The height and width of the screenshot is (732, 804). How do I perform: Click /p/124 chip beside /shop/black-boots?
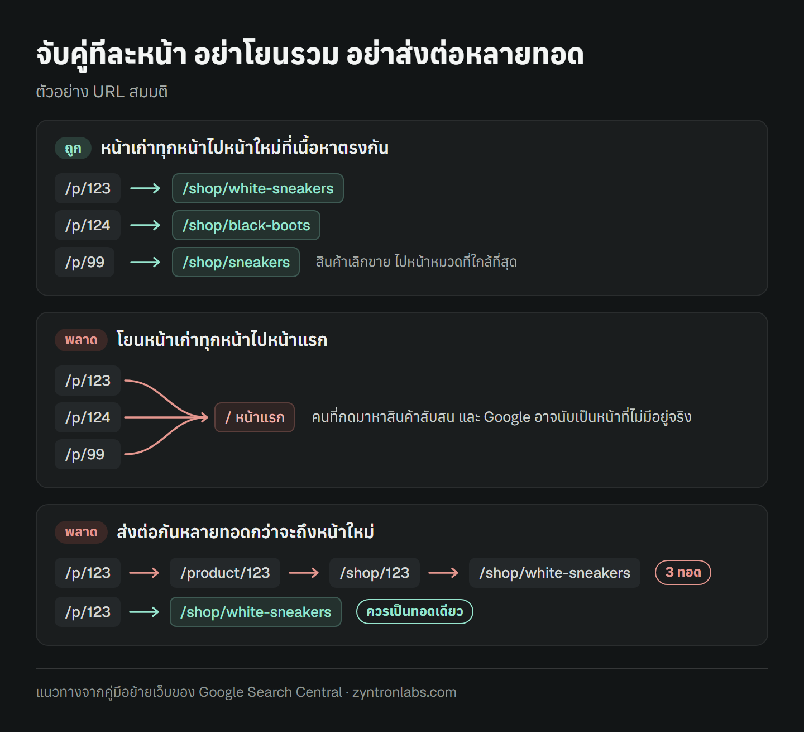coord(88,225)
